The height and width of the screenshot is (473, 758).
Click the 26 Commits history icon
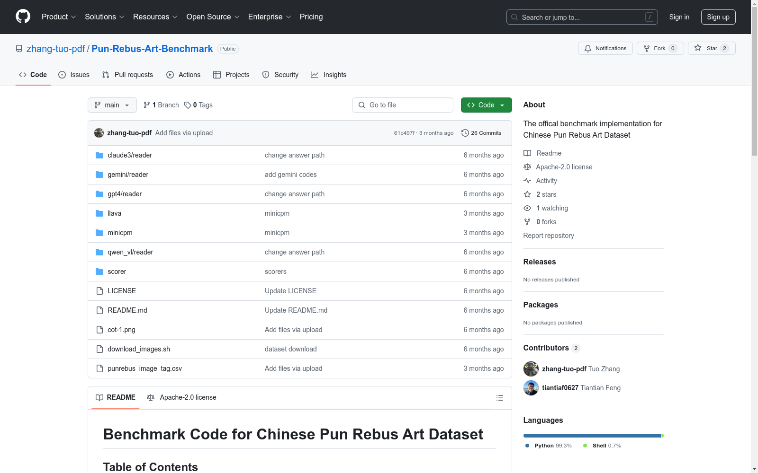(465, 133)
